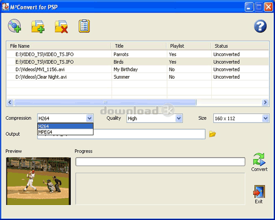Click the Output path text field
The image size is (275, 220).
click(121, 134)
